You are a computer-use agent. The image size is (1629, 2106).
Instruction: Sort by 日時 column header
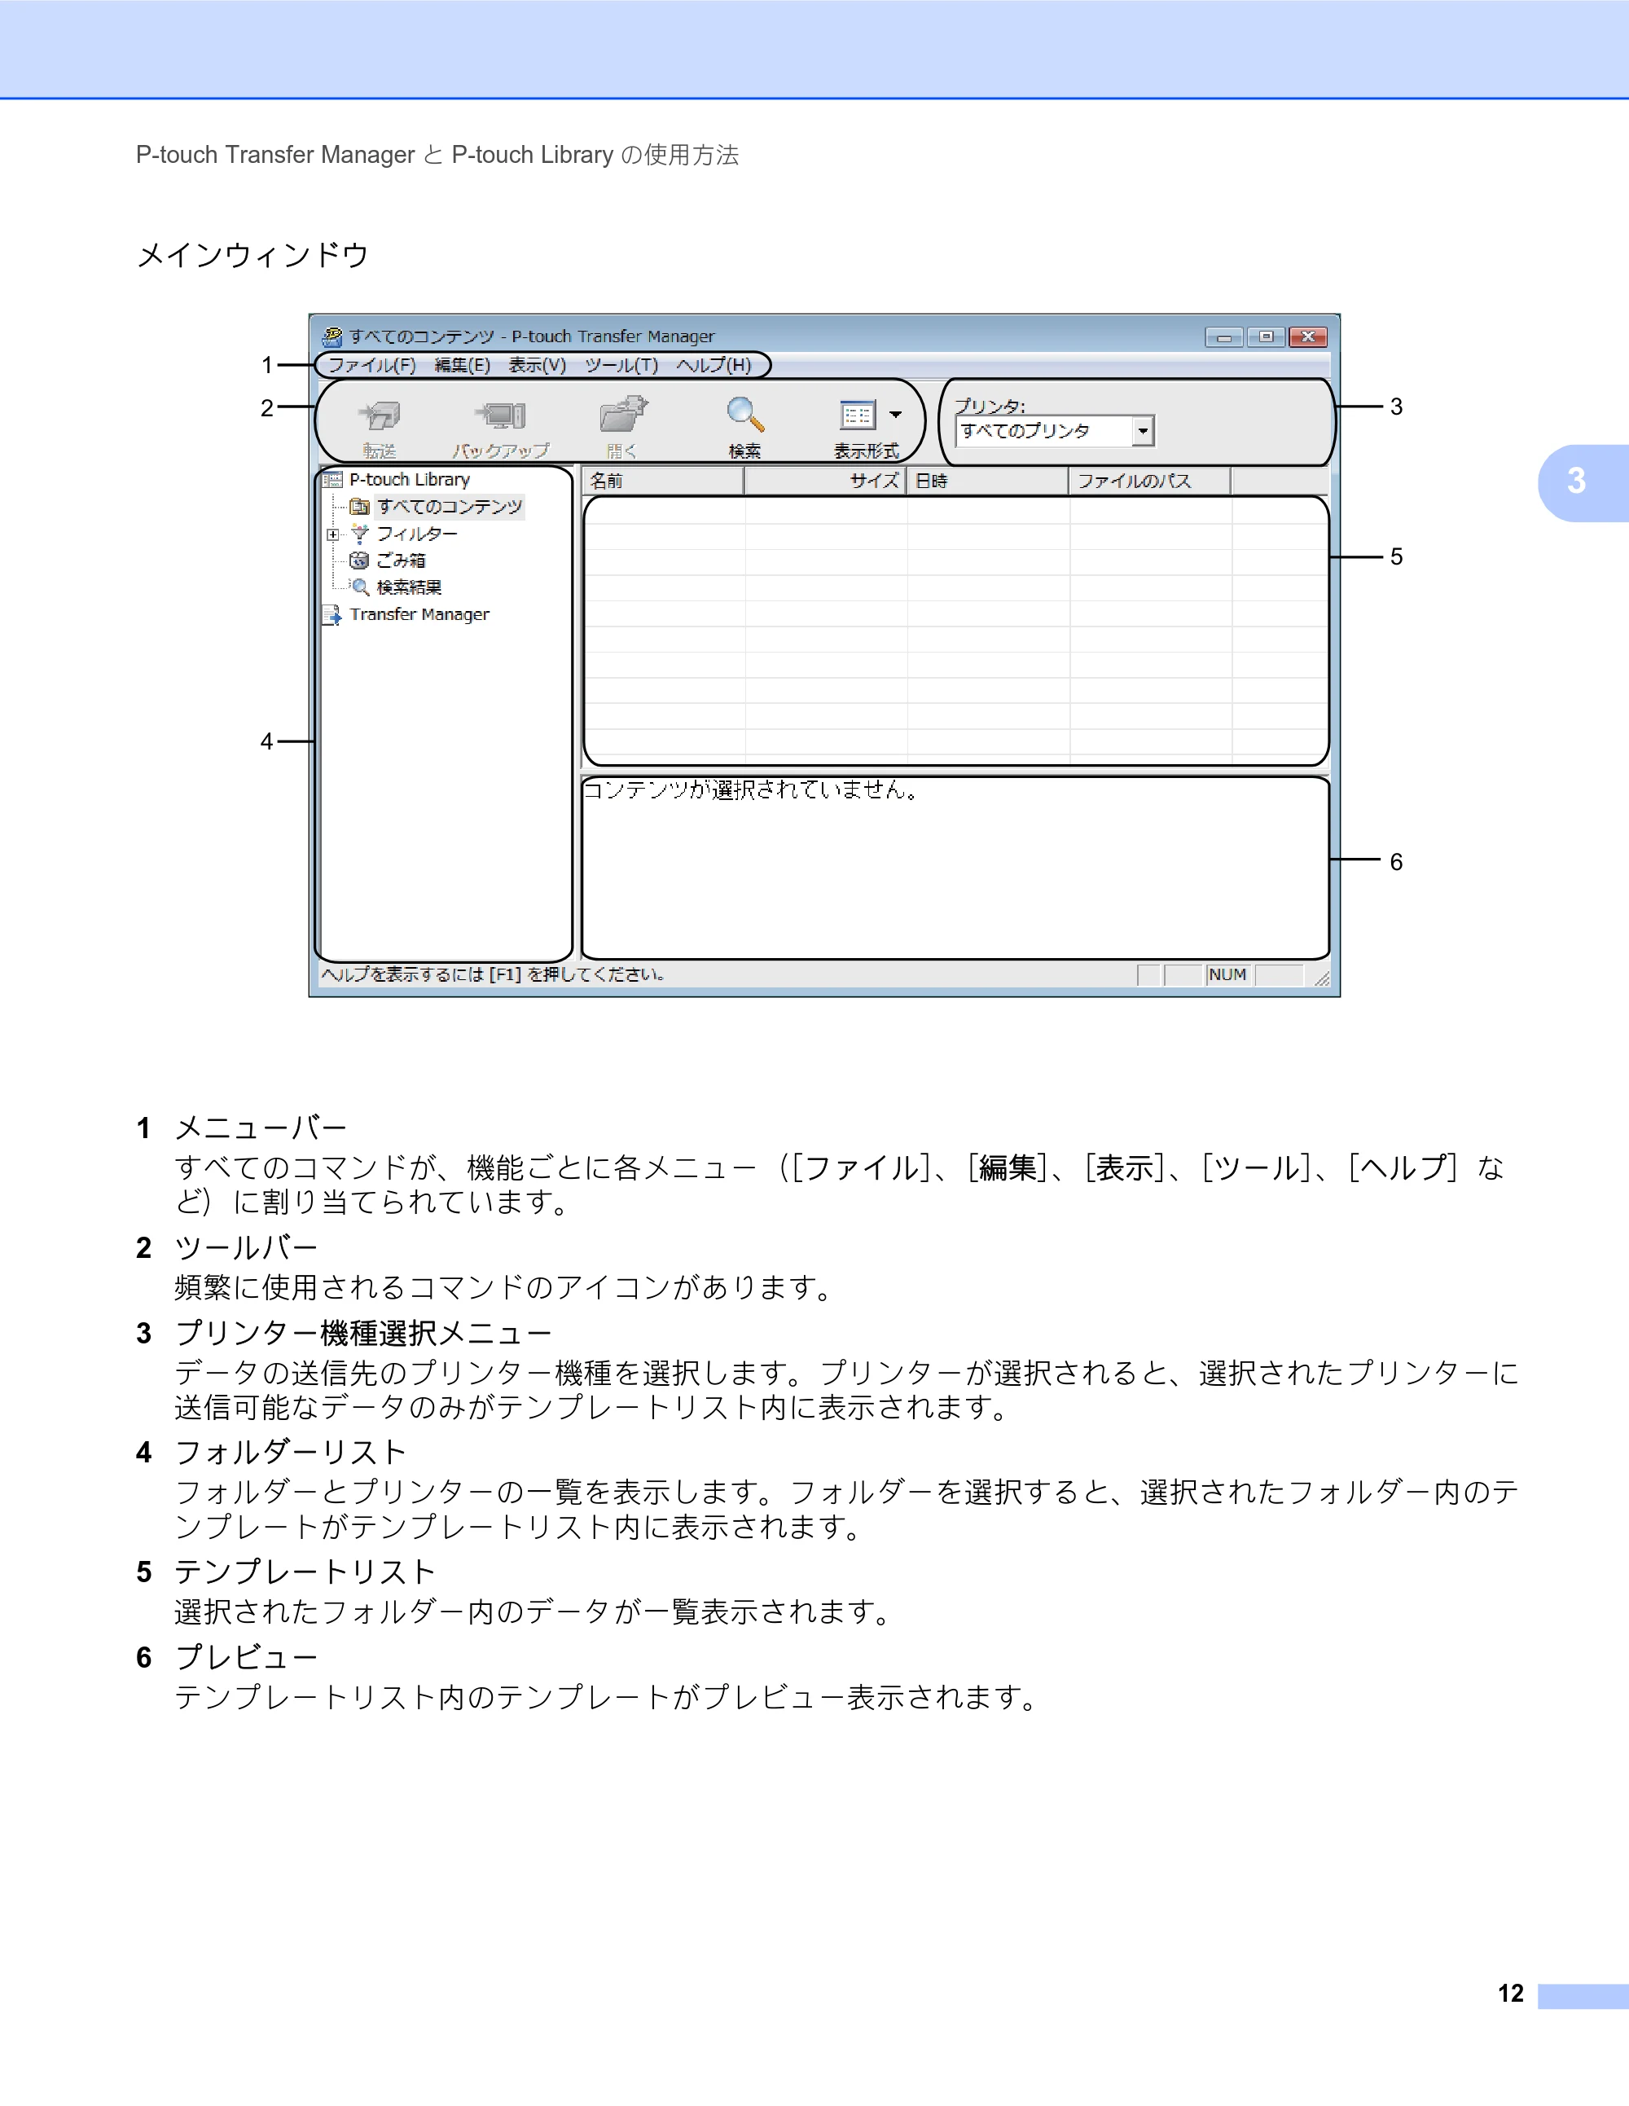(987, 480)
